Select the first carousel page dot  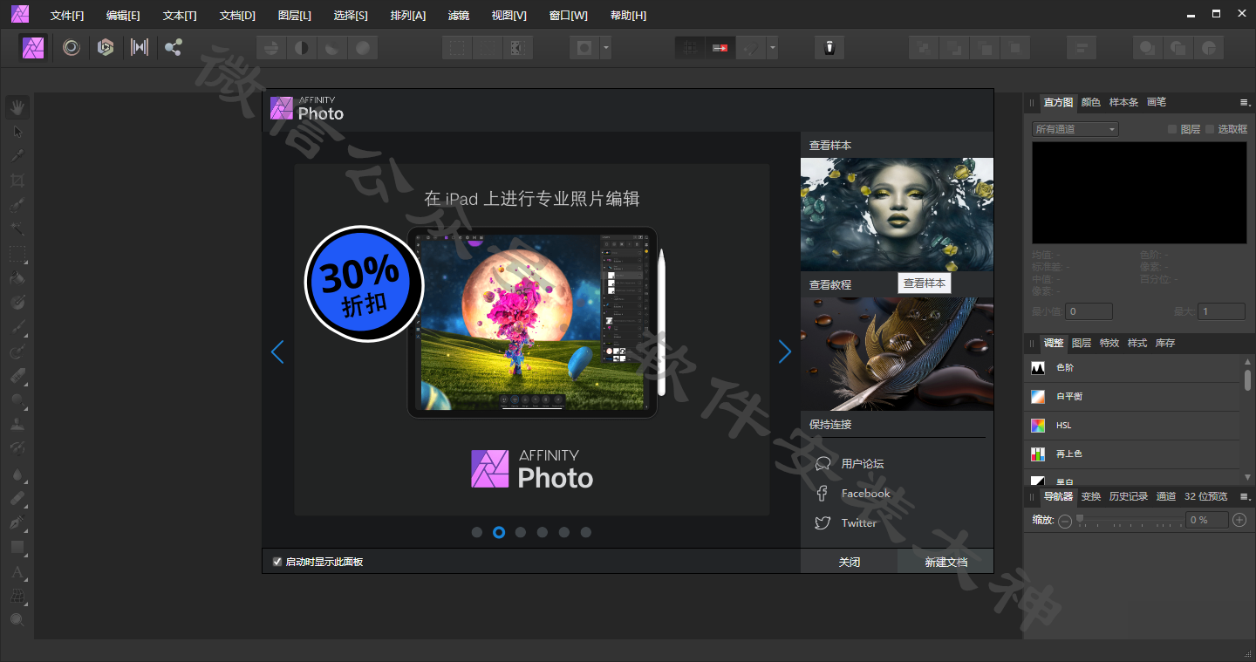click(x=477, y=532)
